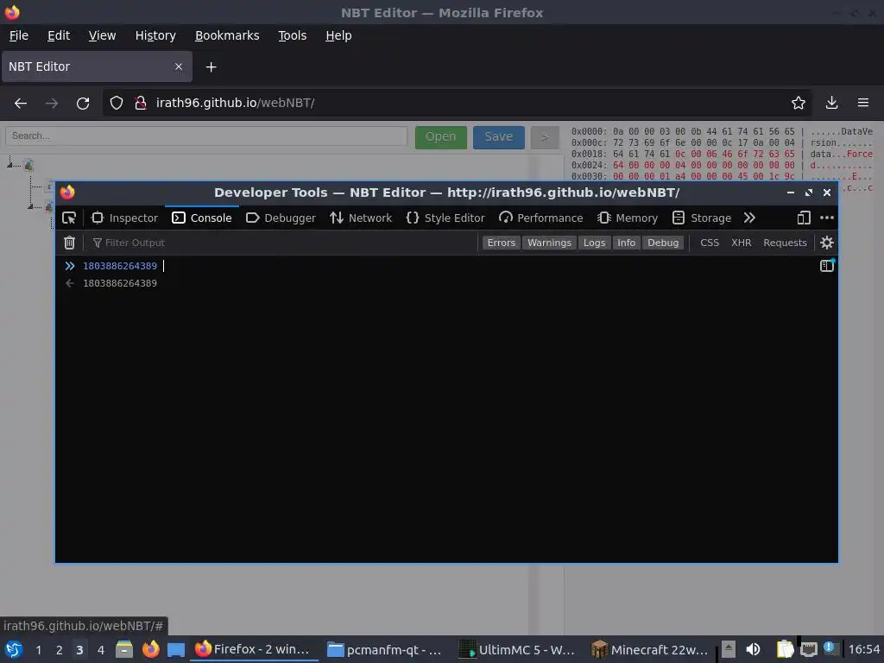The width and height of the screenshot is (884, 663).
Task: Click the console input line 1803886264389
Action: point(119,266)
